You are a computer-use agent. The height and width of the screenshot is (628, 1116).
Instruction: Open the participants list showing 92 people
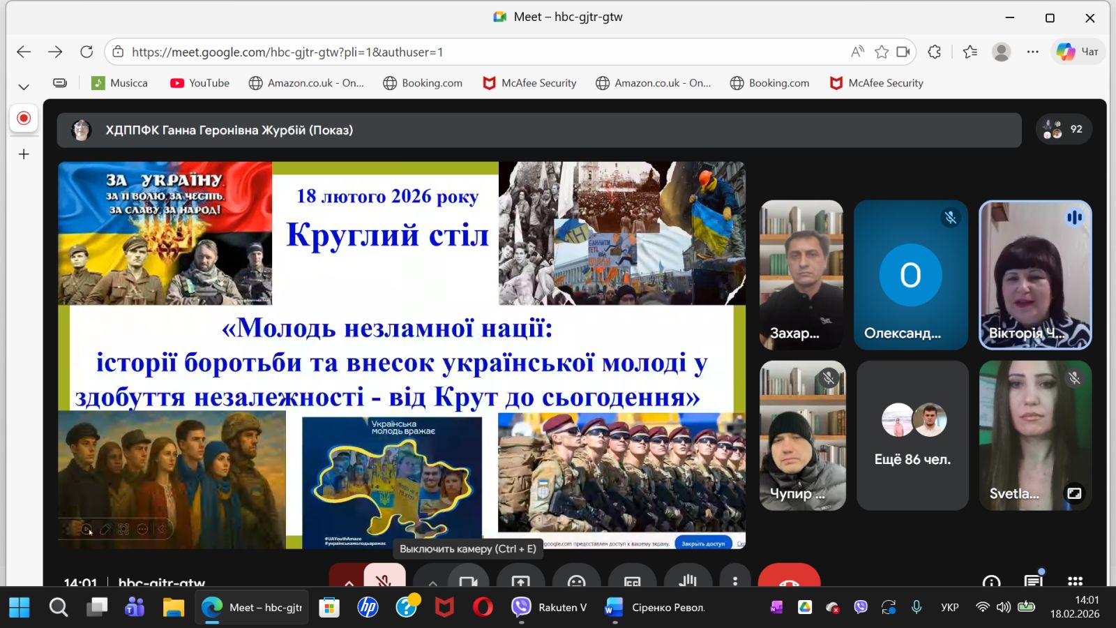tap(1064, 129)
